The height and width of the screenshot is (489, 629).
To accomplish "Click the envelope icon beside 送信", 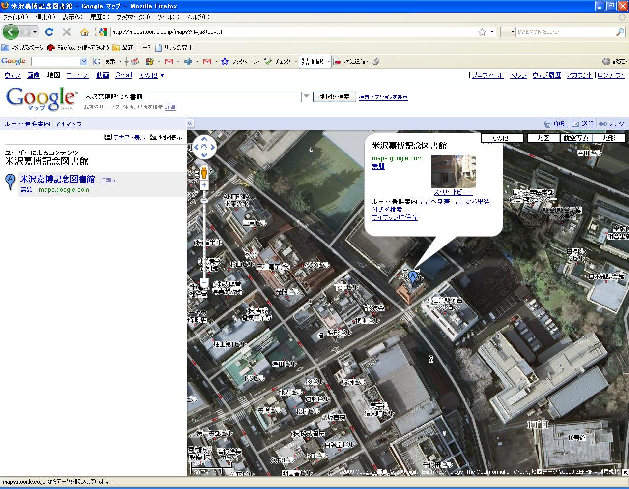I will pos(575,124).
